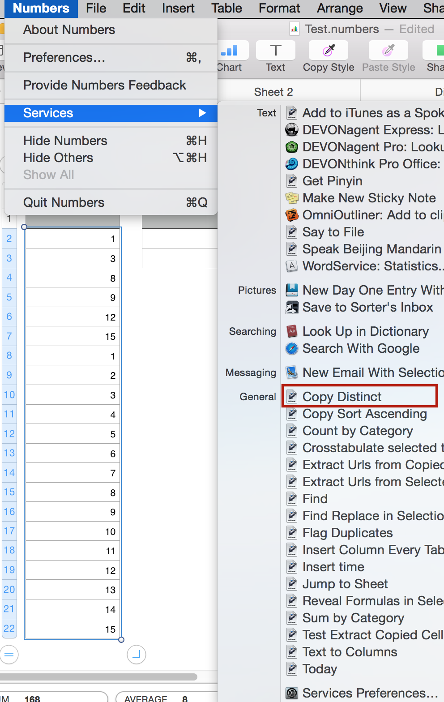Click row header 10
This screenshot has width=444, height=702.
click(x=9, y=395)
